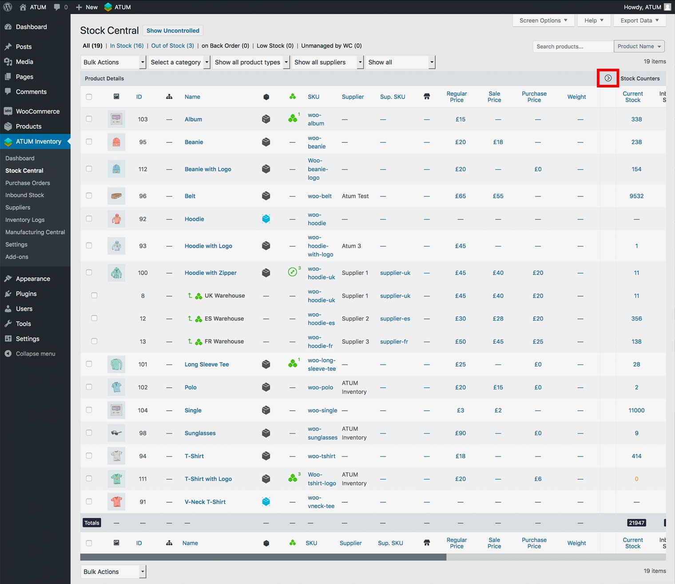Click the product type cube header icon
Viewport: 675px width, 584px height.
[266, 96]
